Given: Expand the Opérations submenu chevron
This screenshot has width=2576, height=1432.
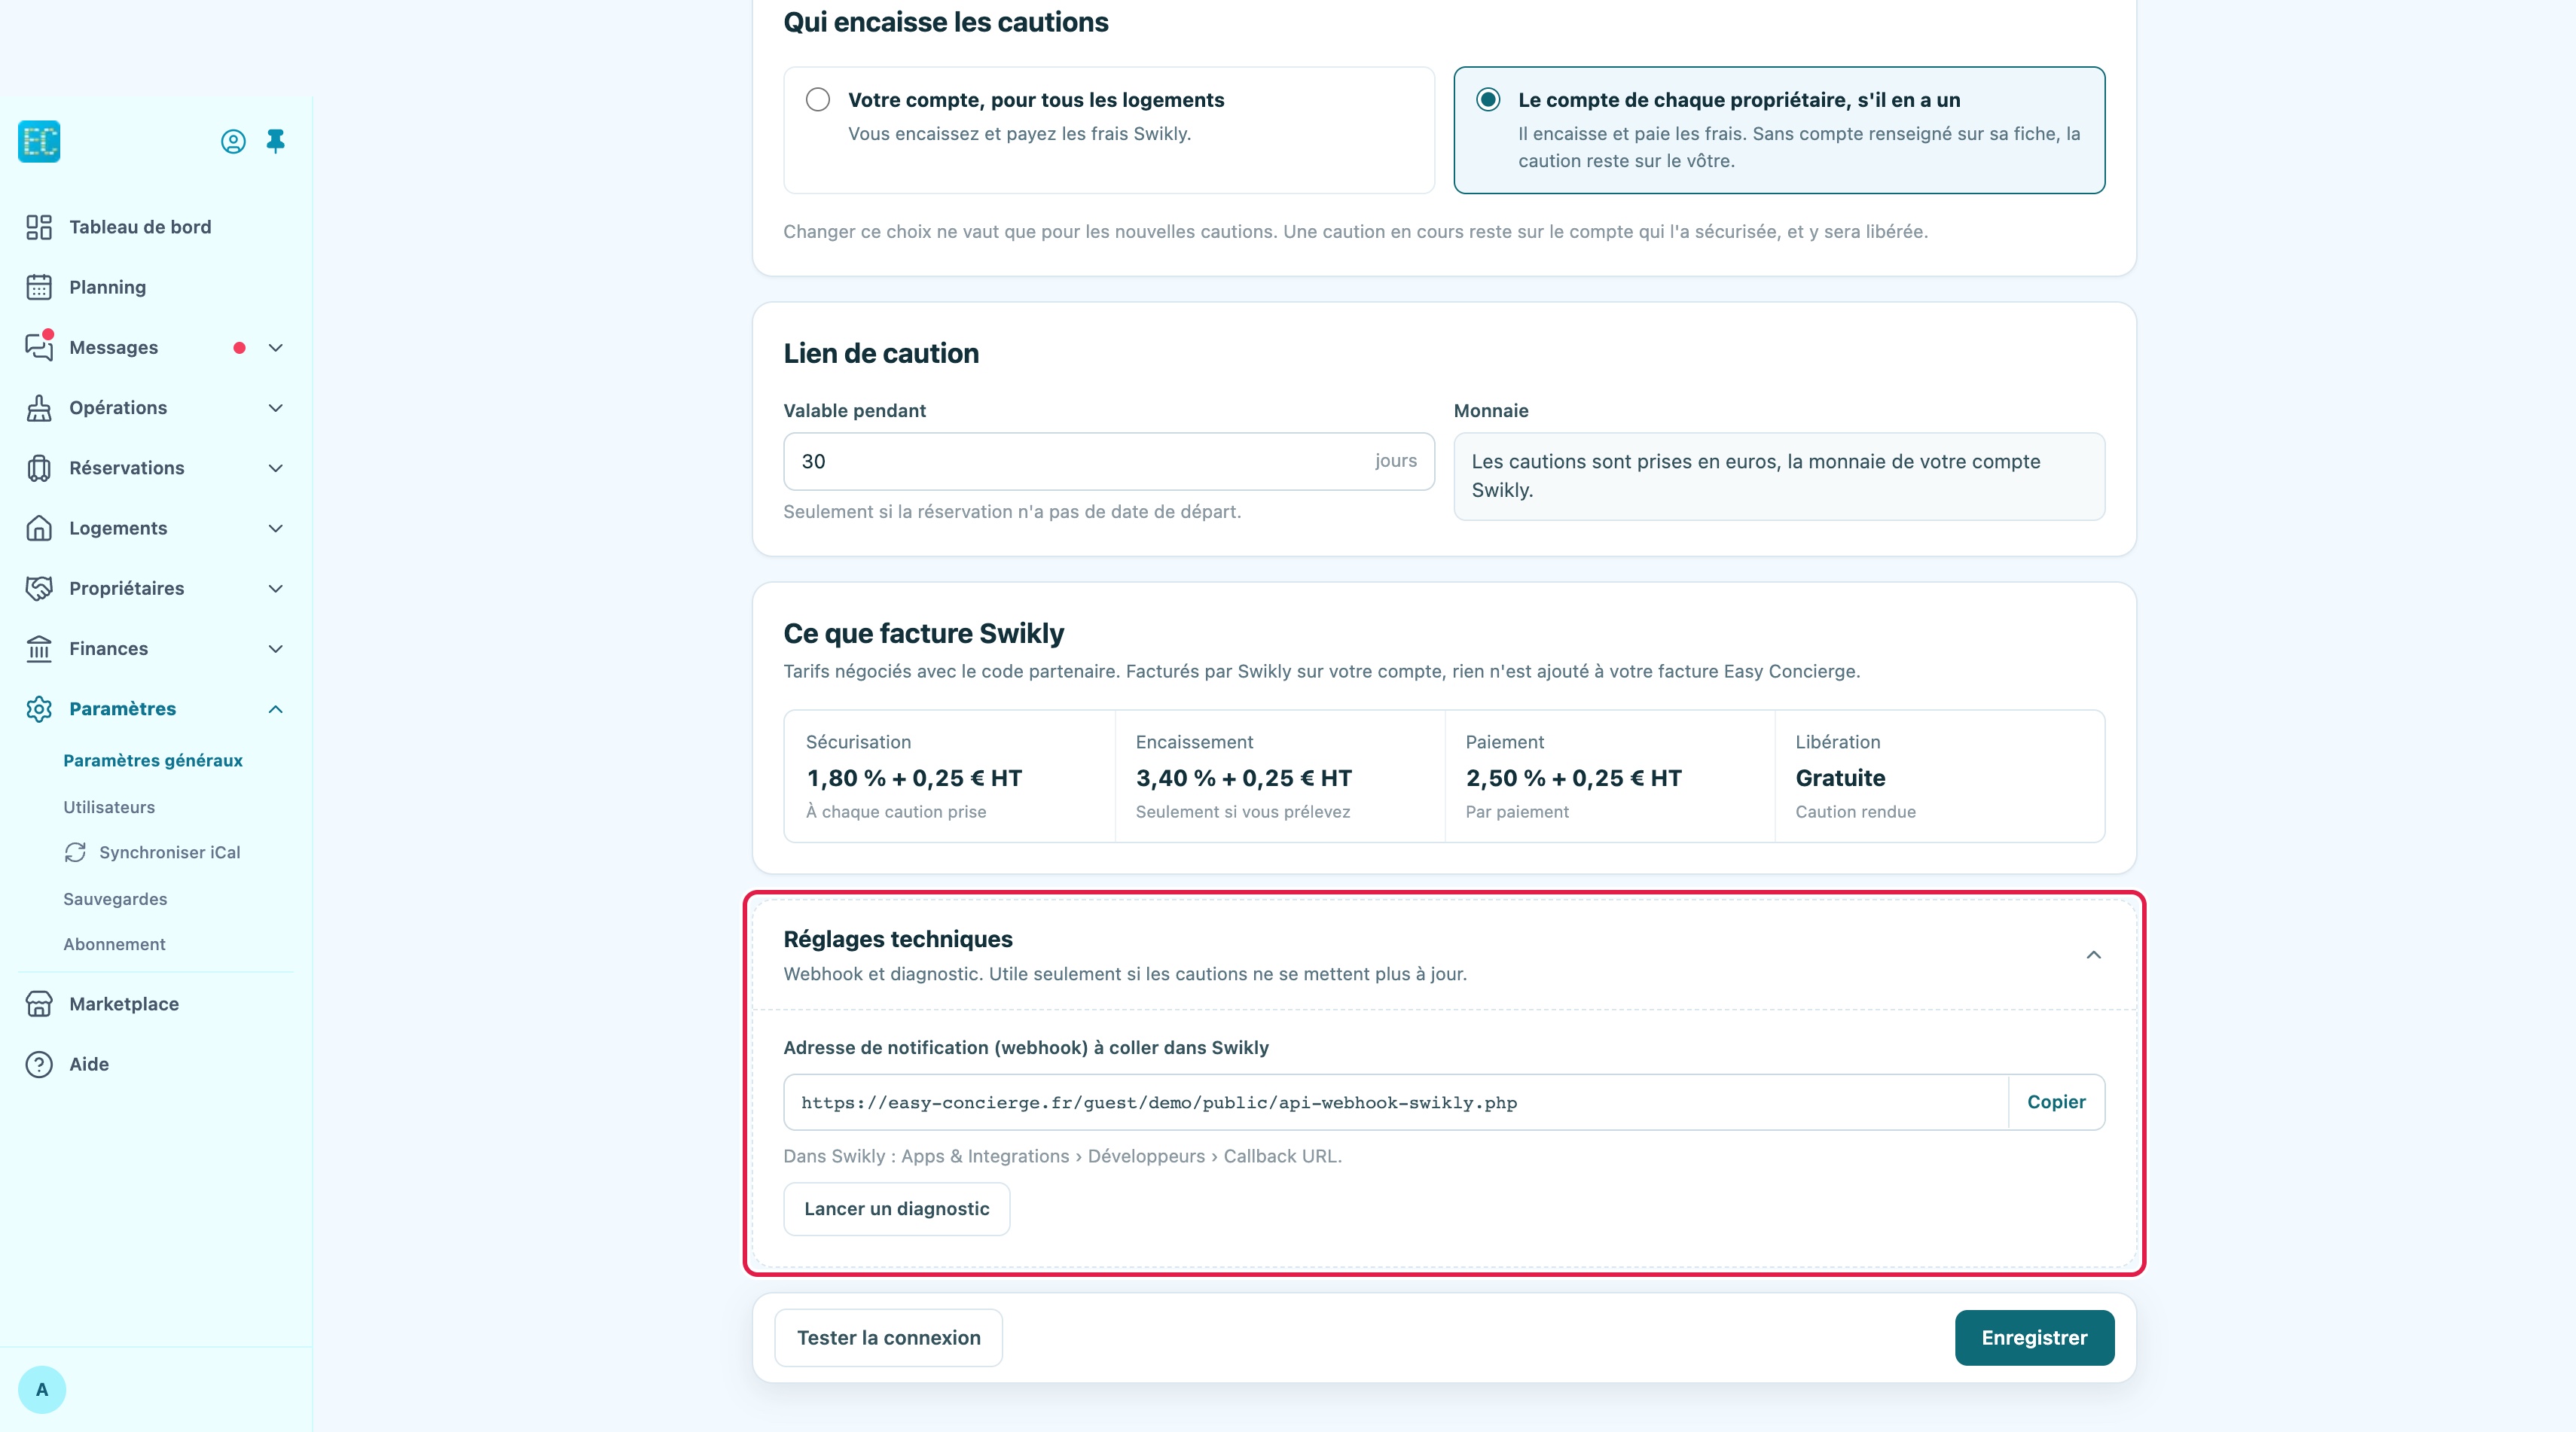Looking at the screenshot, I should pos(276,408).
